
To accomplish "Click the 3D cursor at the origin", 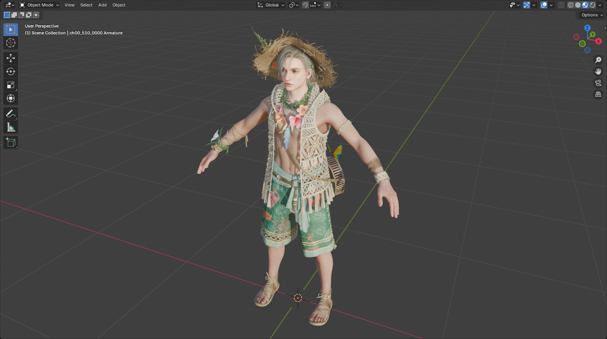I will coord(298,298).
